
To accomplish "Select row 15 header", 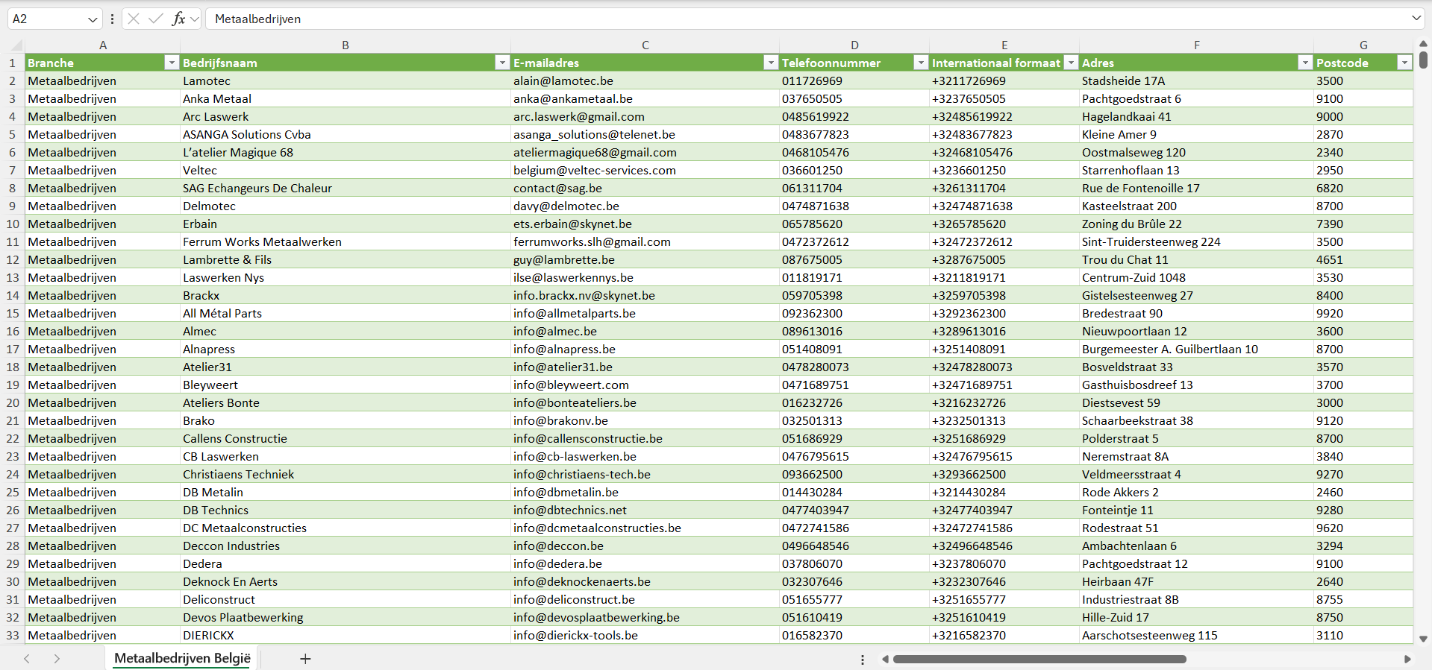I will [x=13, y=314].
